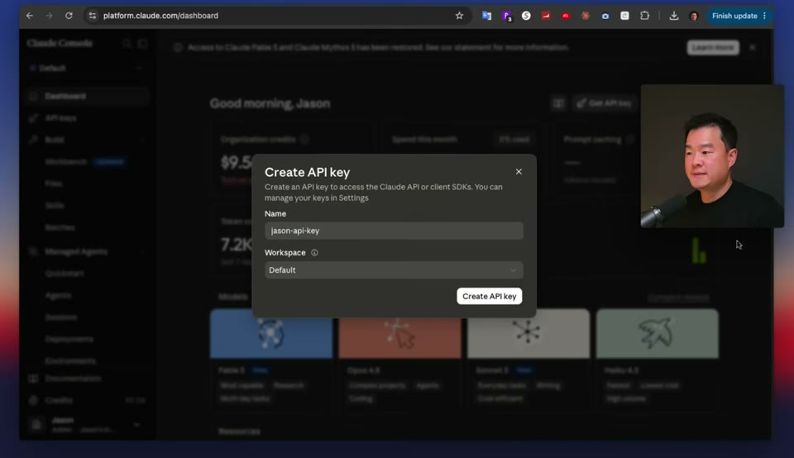Viewport: 794px width, 458px height.
Task: Click the Workspace info icon
Action: tap(314, 252)
